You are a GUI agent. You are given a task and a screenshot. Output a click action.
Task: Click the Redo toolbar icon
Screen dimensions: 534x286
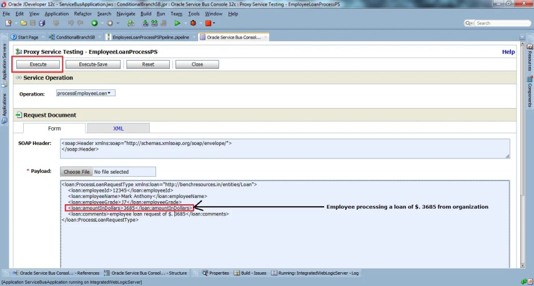(x=81, y=23)
